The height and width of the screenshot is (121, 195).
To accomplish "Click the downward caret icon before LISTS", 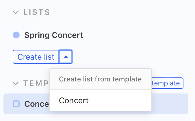I will [x=16, y=12].
